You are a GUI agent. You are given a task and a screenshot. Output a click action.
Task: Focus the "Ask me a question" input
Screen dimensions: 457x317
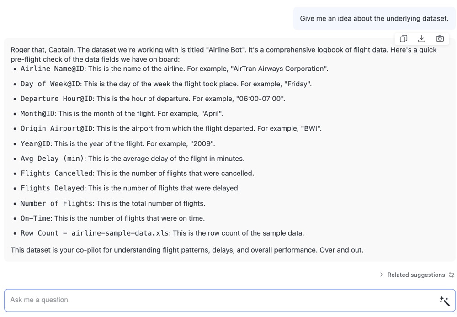coord(219,300)
